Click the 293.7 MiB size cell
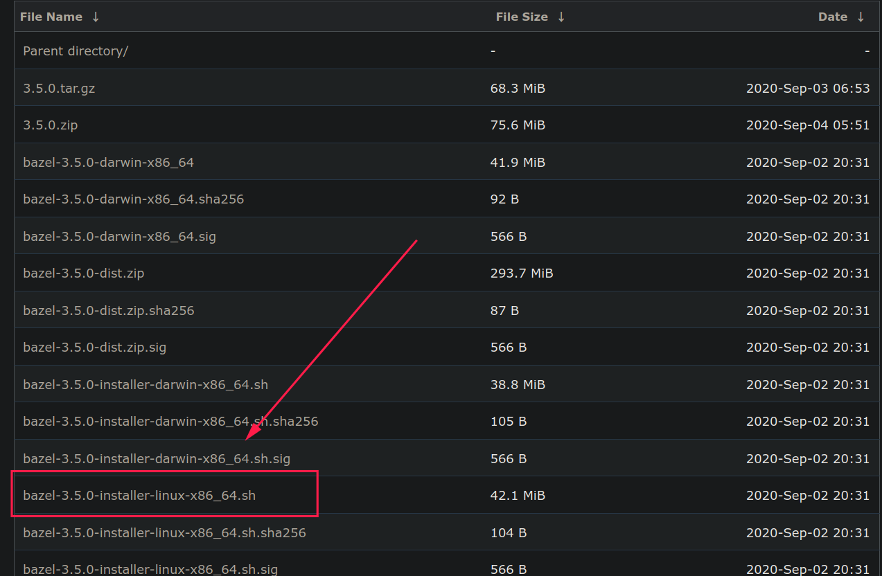 [x=522, y=273]
